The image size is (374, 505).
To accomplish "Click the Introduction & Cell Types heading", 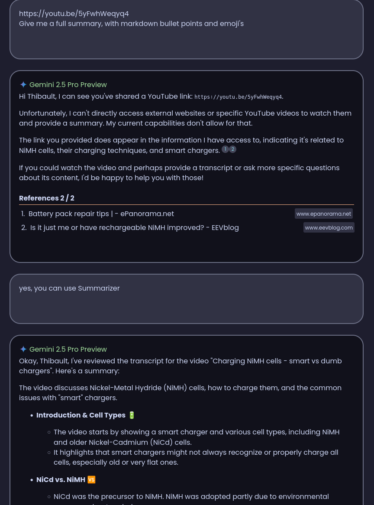I will point(81,415).
